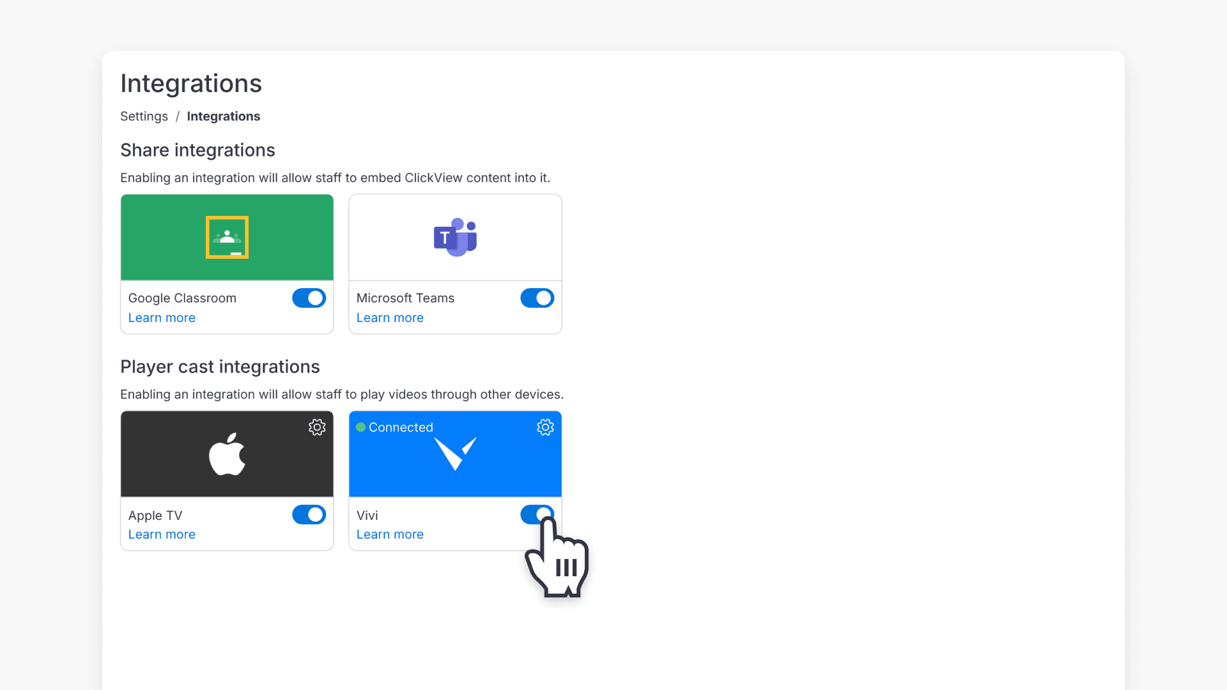The width and height of the screenshot is (1227, 690).
Task: Select Integrations in the breadcrumb trail
Action: [x=223, y=116]
